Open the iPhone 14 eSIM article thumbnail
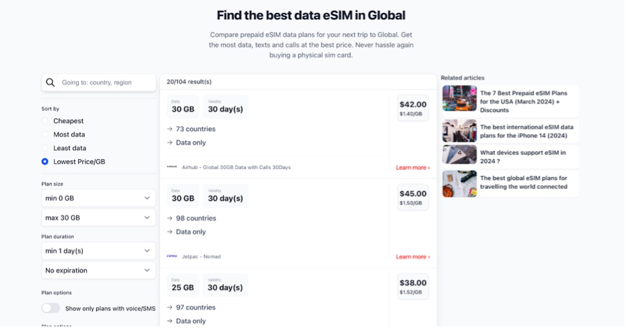 tap(460, 131)
